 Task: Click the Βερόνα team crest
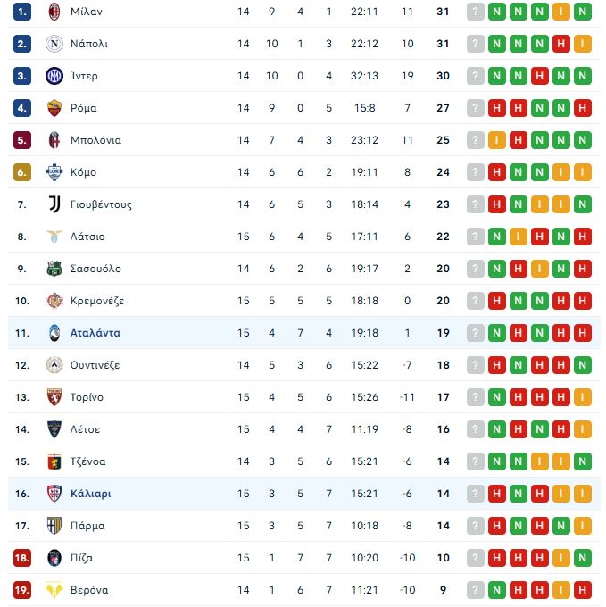(x=54, y=590)
